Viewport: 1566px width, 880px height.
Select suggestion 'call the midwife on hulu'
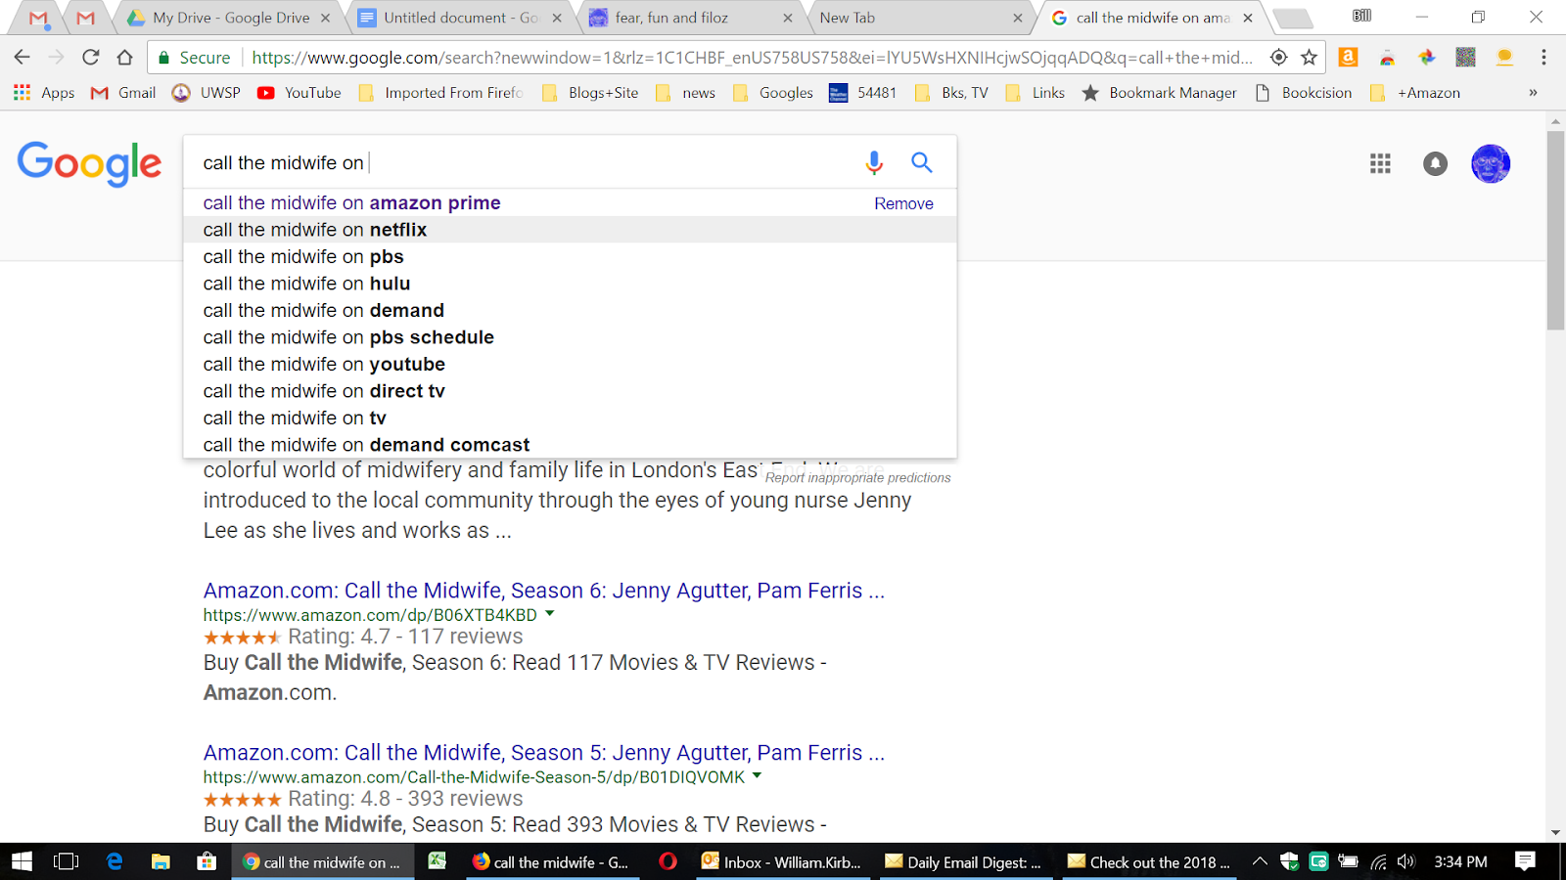570,284
